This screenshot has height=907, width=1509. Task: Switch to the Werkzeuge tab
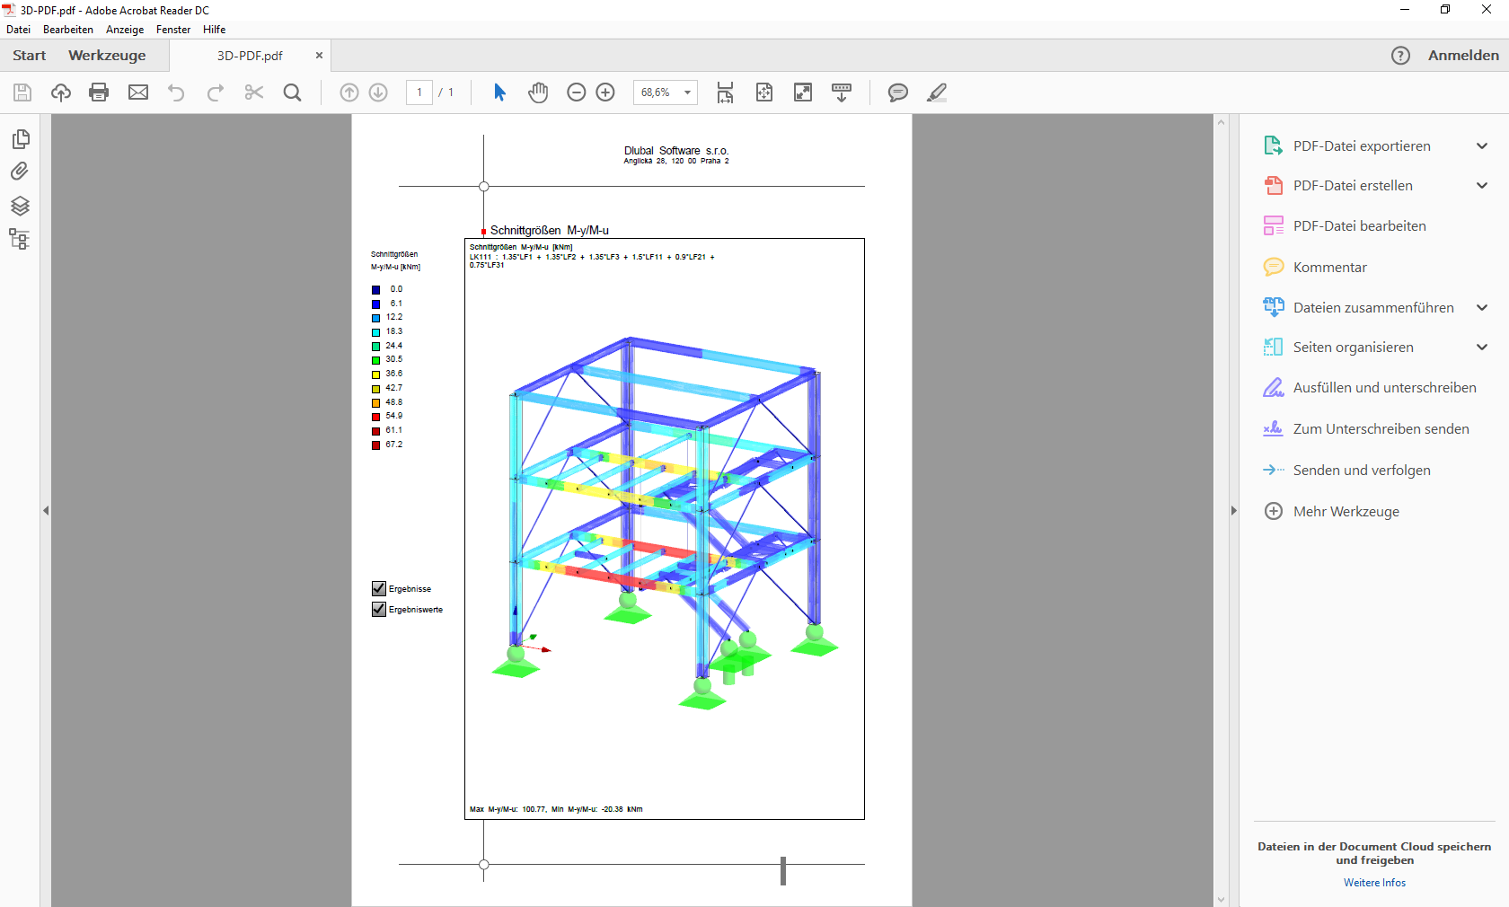pyautogui.click(x=107, y=55)
